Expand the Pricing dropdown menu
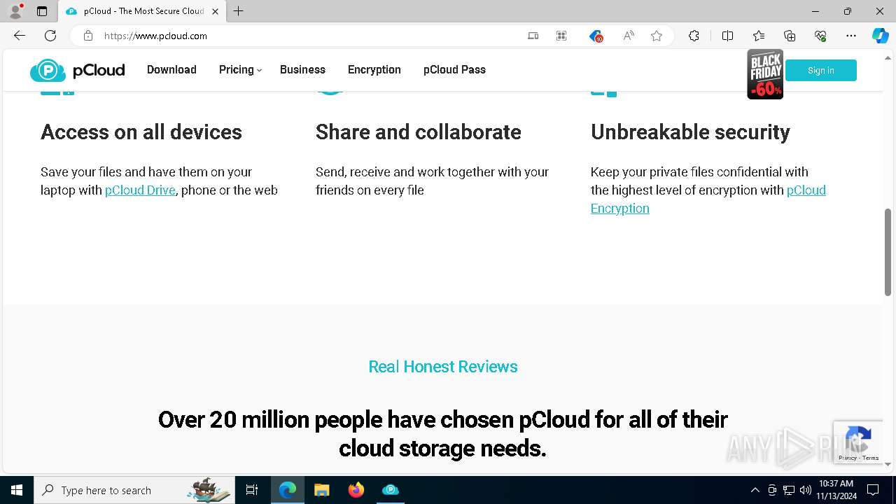Viewport: 896px width, 504px height. tap(240, 69)
